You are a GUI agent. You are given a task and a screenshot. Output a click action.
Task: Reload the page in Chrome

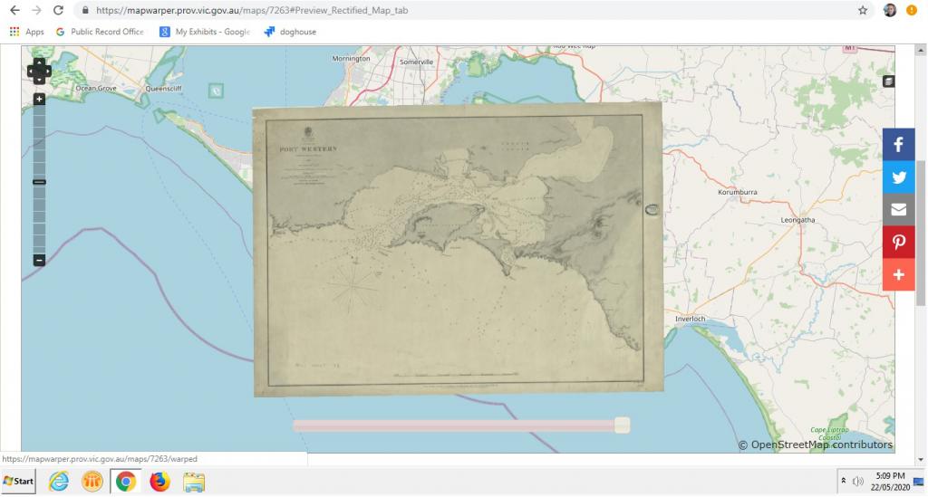click(59, 11)
